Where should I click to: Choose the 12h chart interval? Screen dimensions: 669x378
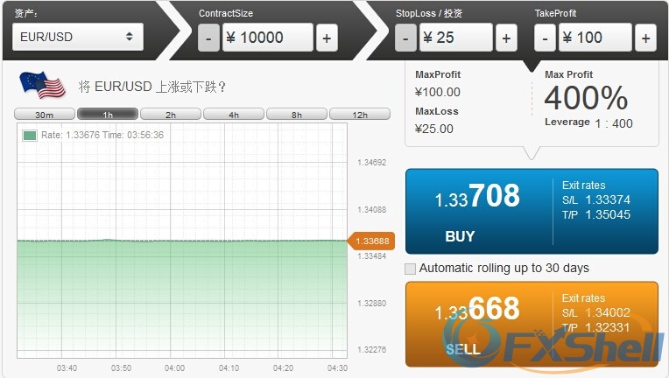[x=359, y=115]
